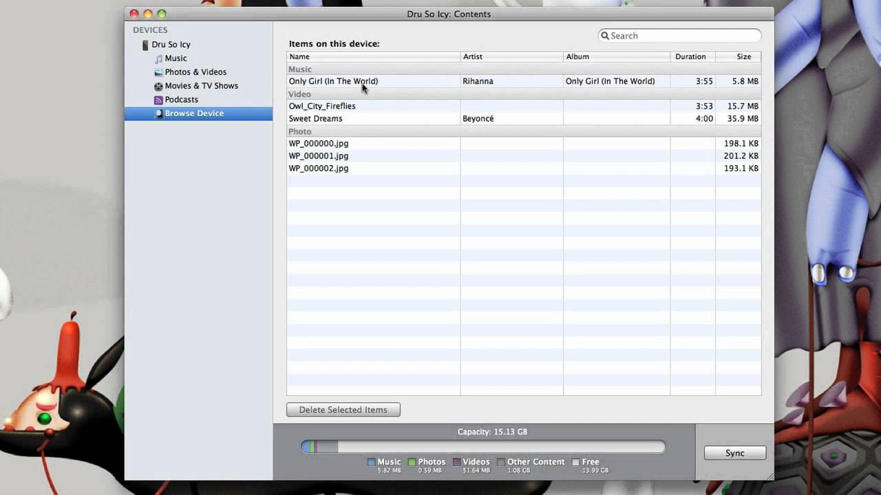
Task: Click the Sync button
Action: (735, 453)
